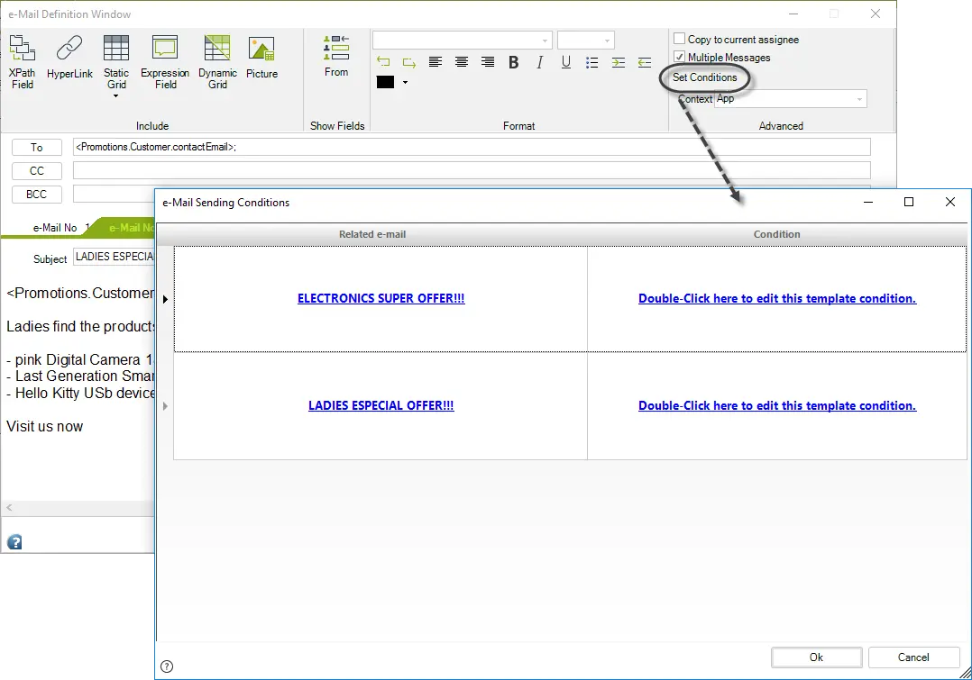Expand the font color dropdown arrow
Image resolution: width=972 pixels, height=680 pixels.
pos(406,82)
